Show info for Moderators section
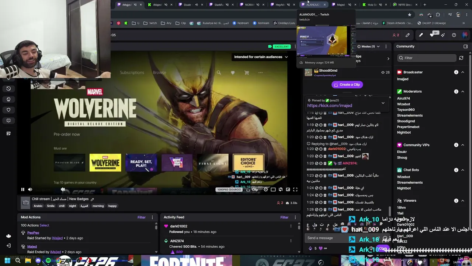This screenshot has height=266, width=472. pos(456,92)
